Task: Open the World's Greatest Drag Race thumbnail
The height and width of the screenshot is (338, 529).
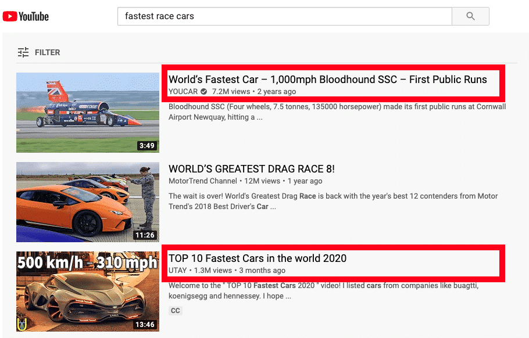Action: (x=88, y=202)
